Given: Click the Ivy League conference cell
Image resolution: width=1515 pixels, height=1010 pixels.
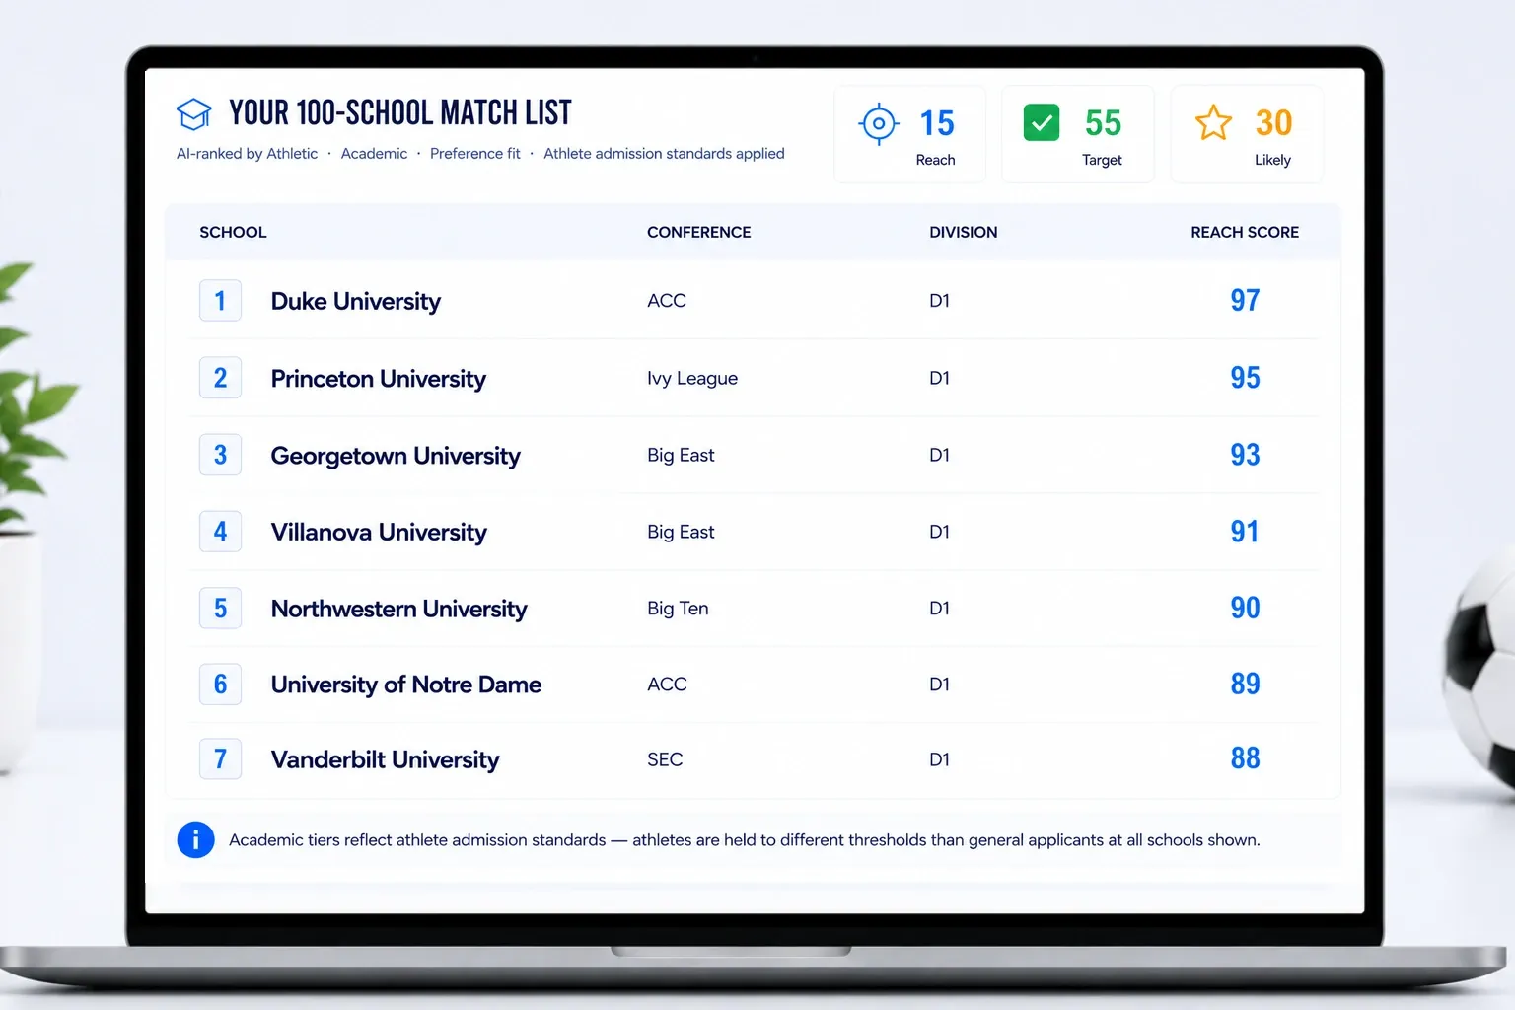Looking at the screenshot, I should tap(692, 379).
